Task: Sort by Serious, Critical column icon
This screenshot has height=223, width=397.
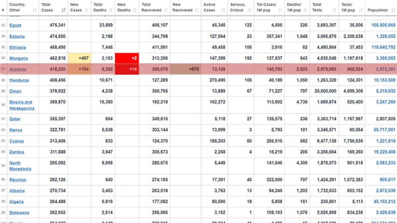Action: pos(250,10)
